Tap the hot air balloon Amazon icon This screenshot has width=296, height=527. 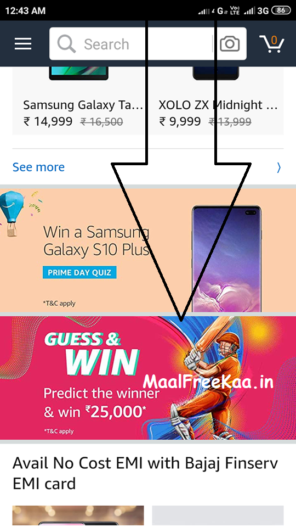tap(11, 214)
